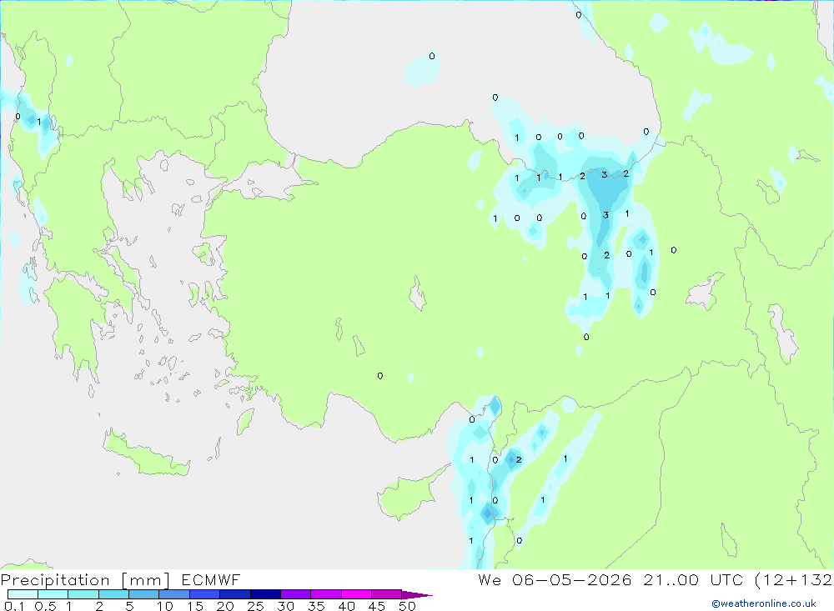Image resolution: width=834 pixels, height=611 pixels.
Task: Click the 25–30 mm dark navy swatch
Action: [265, 594]
